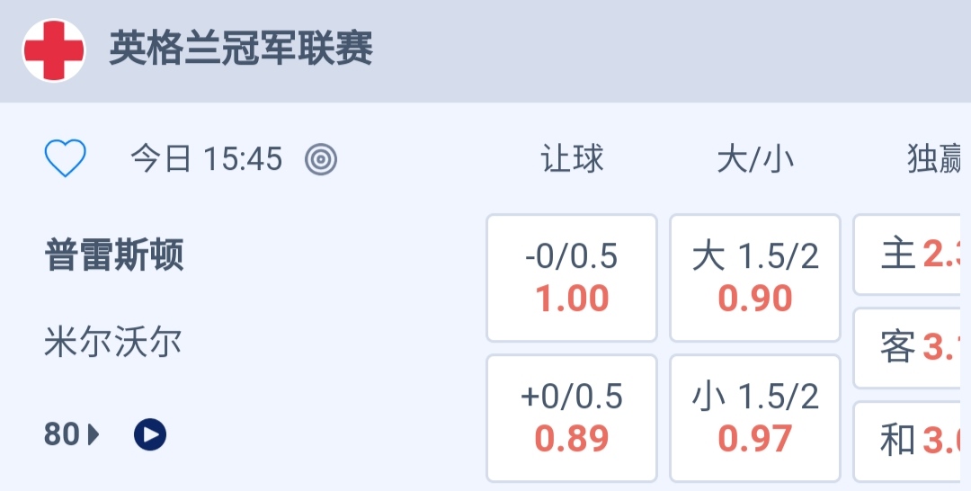971x491 pixels.
Task: Open the 米尔沃尔 team name
Action: pyautogui.click(x=113, y=343)
